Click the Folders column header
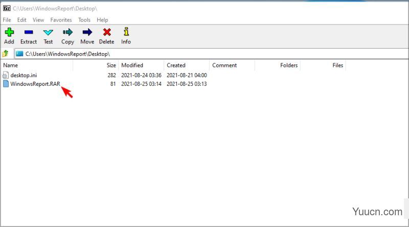This screenshot has height=227, width=409. (x=278, y=65)
